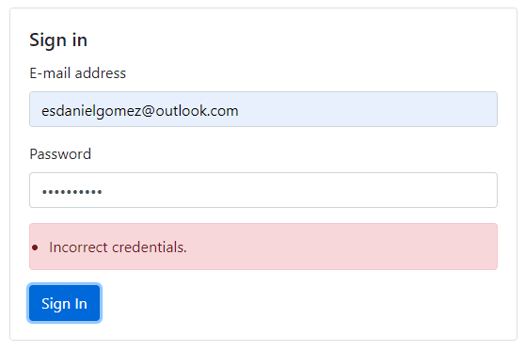Click the sign-in card's blank area beside button
The height and width of the screenshot is (351, 525).
coord(301,303)
